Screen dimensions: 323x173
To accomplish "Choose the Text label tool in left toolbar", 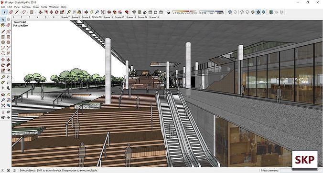I will [8, 82].
